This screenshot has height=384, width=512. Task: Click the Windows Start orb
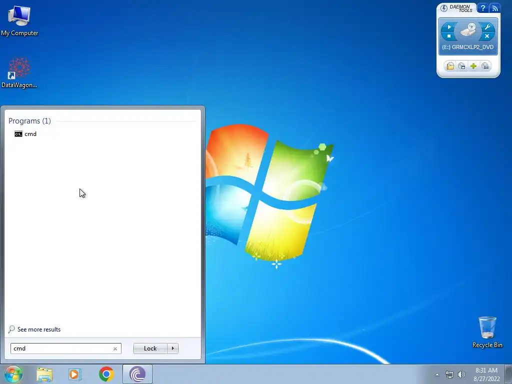pos(13,374)
